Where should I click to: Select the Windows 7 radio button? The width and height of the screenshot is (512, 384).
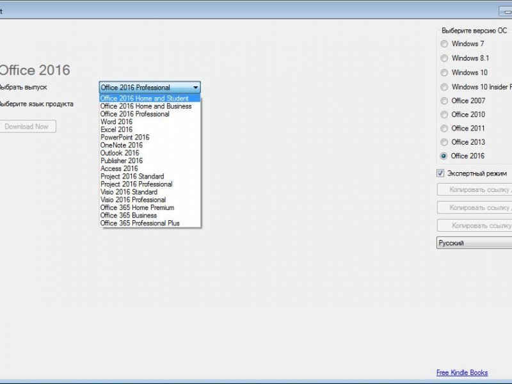pos(444,44)
